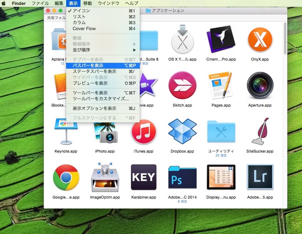Open the ファイル menu
The width and height of the screenshot is (302, 234).
[x=40, y=3]
